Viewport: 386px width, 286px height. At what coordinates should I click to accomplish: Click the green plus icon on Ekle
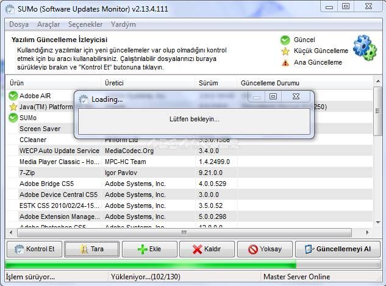[142, 249]
